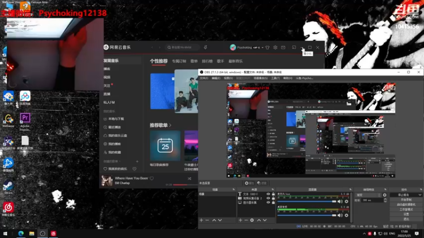Toggle visibility of 视频采集设备 2 source

268,198
